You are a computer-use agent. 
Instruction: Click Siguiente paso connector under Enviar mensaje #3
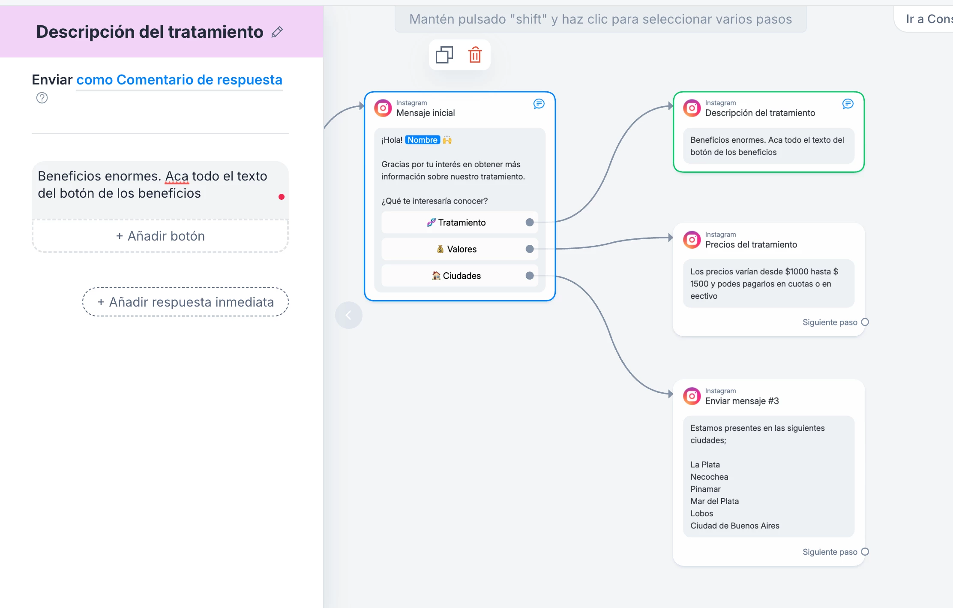(865, 552)
